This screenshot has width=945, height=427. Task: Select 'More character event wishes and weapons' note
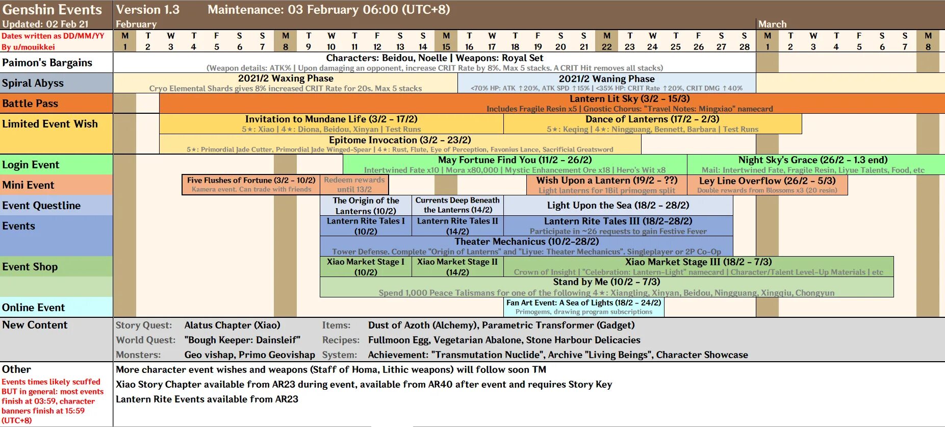click(331, 369)
